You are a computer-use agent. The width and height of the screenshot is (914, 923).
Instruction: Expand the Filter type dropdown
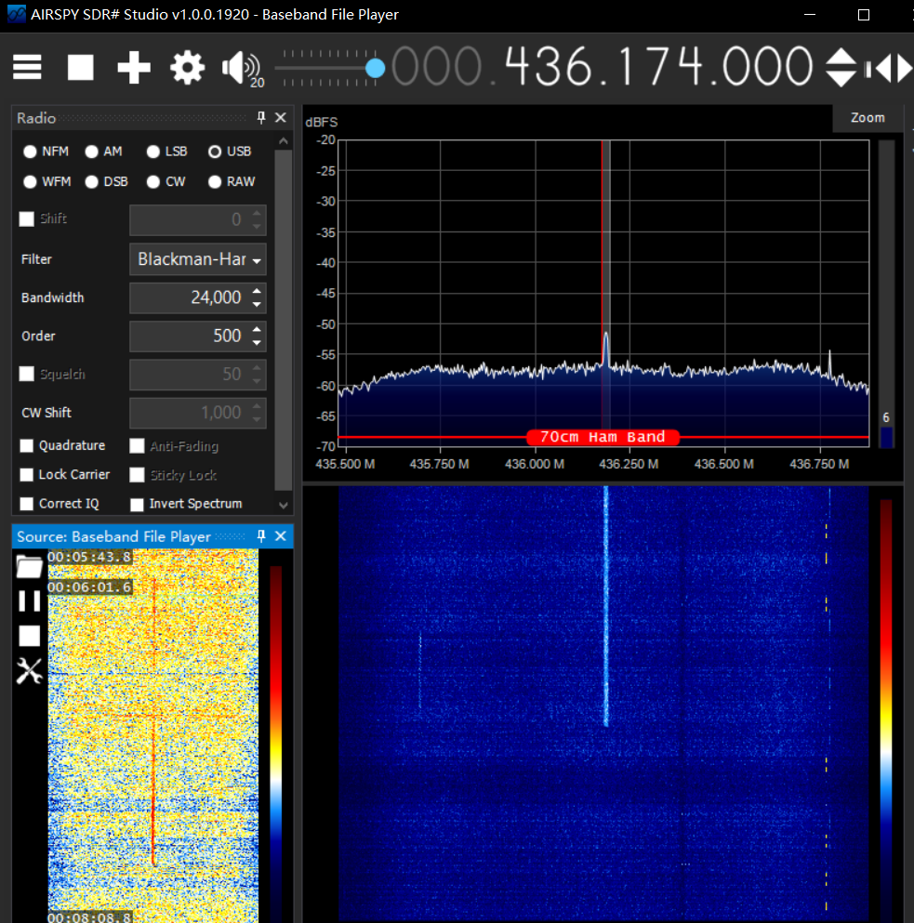coord(257,260)
